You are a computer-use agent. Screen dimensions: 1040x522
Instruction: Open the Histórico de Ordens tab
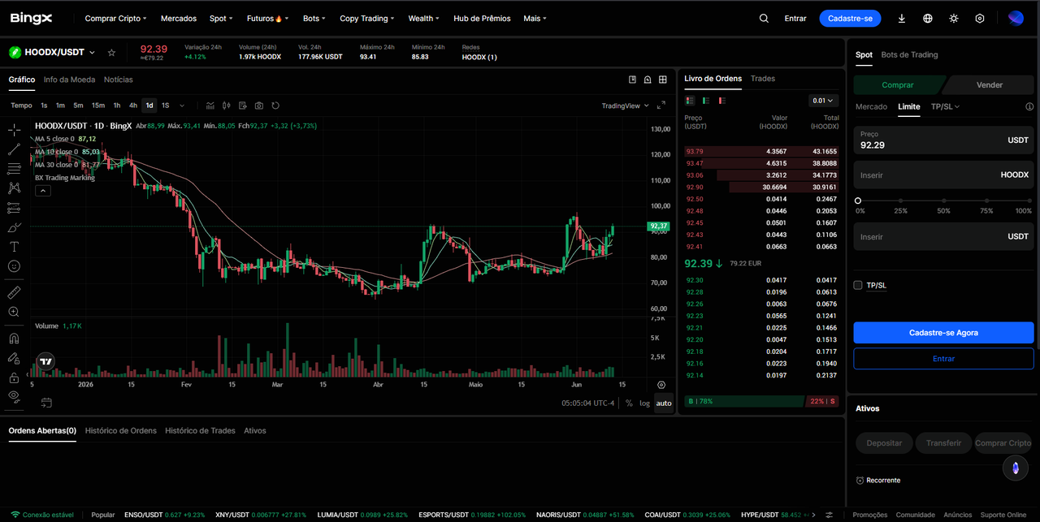pos(121,430)
